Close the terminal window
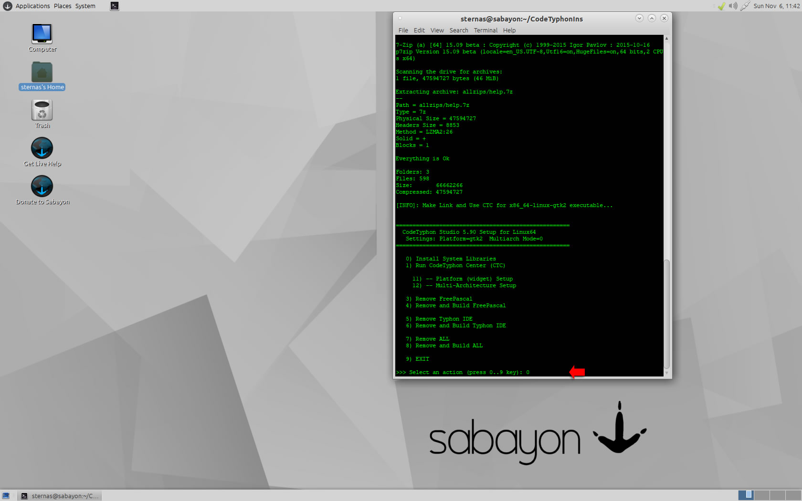Screen dimensions: 802x501 pyautogui.click(x=664, y=18)
